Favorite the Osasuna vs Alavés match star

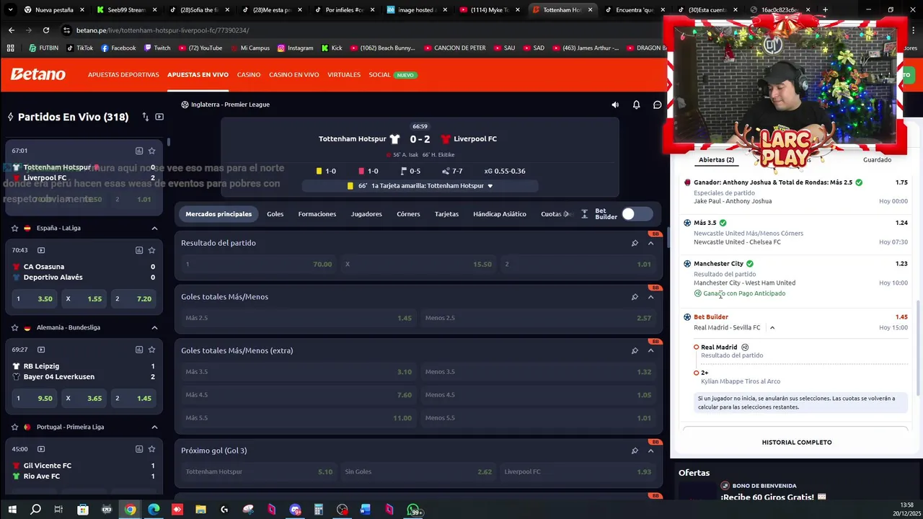pos(151,250)
